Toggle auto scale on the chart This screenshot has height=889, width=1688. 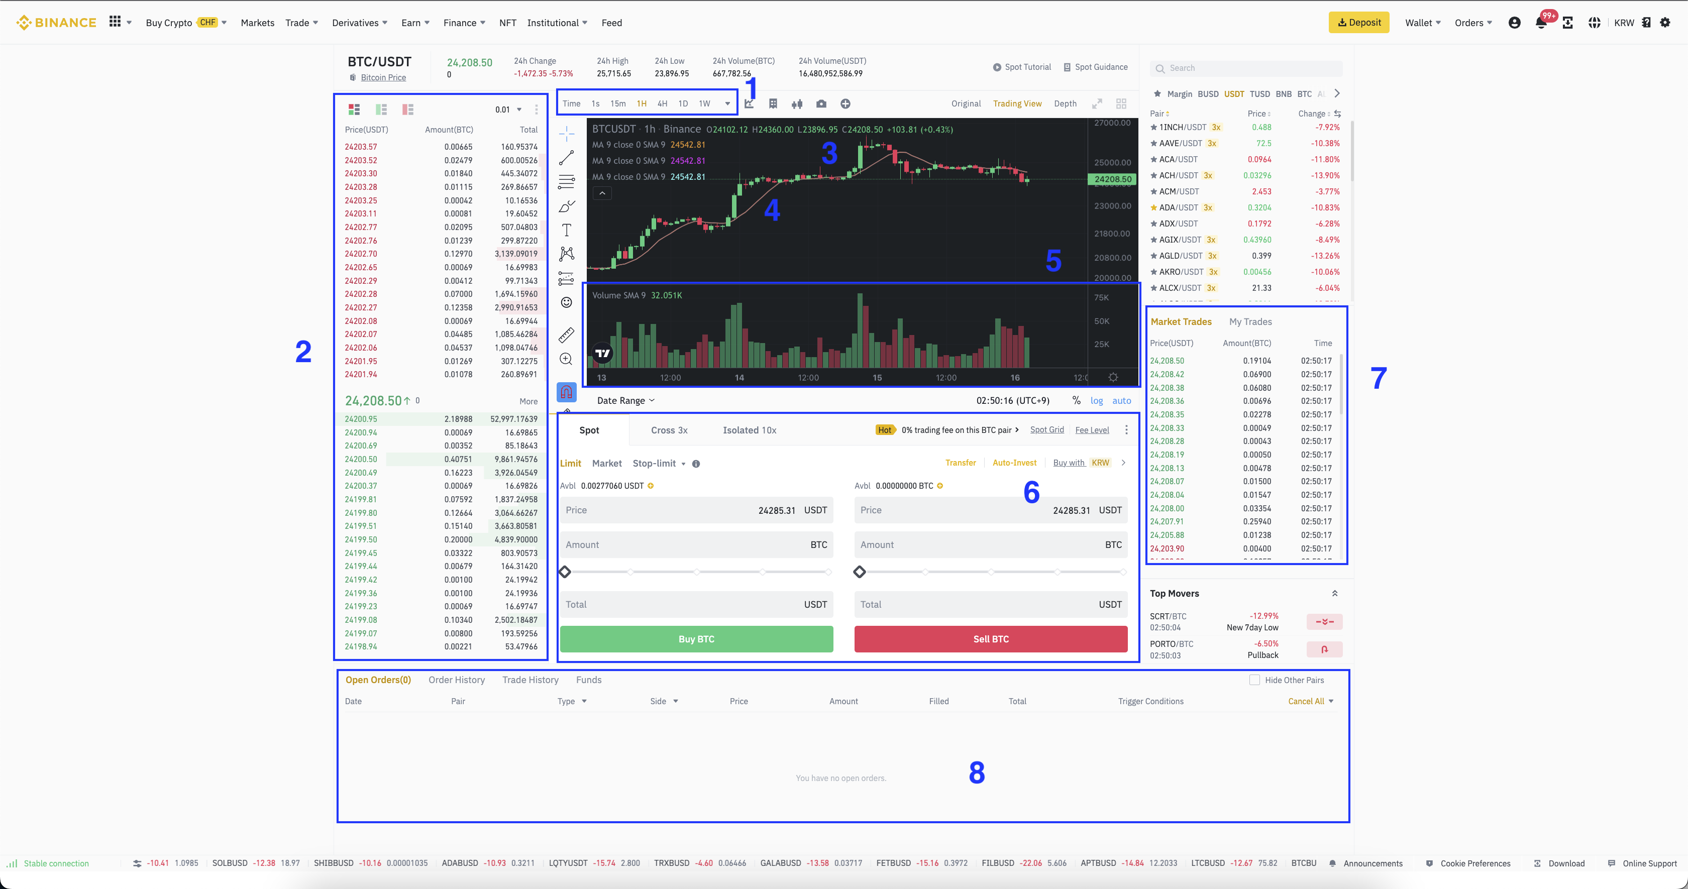1121,400
